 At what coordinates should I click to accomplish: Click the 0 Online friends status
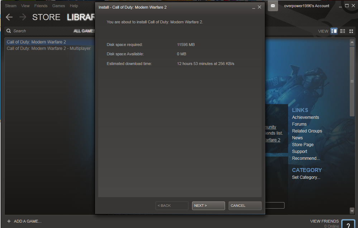[331, 226]
